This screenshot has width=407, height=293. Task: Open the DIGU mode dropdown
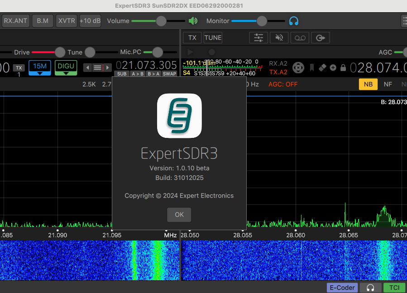[66, 68]
